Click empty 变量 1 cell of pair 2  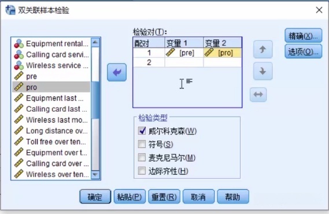coord(184,62)
